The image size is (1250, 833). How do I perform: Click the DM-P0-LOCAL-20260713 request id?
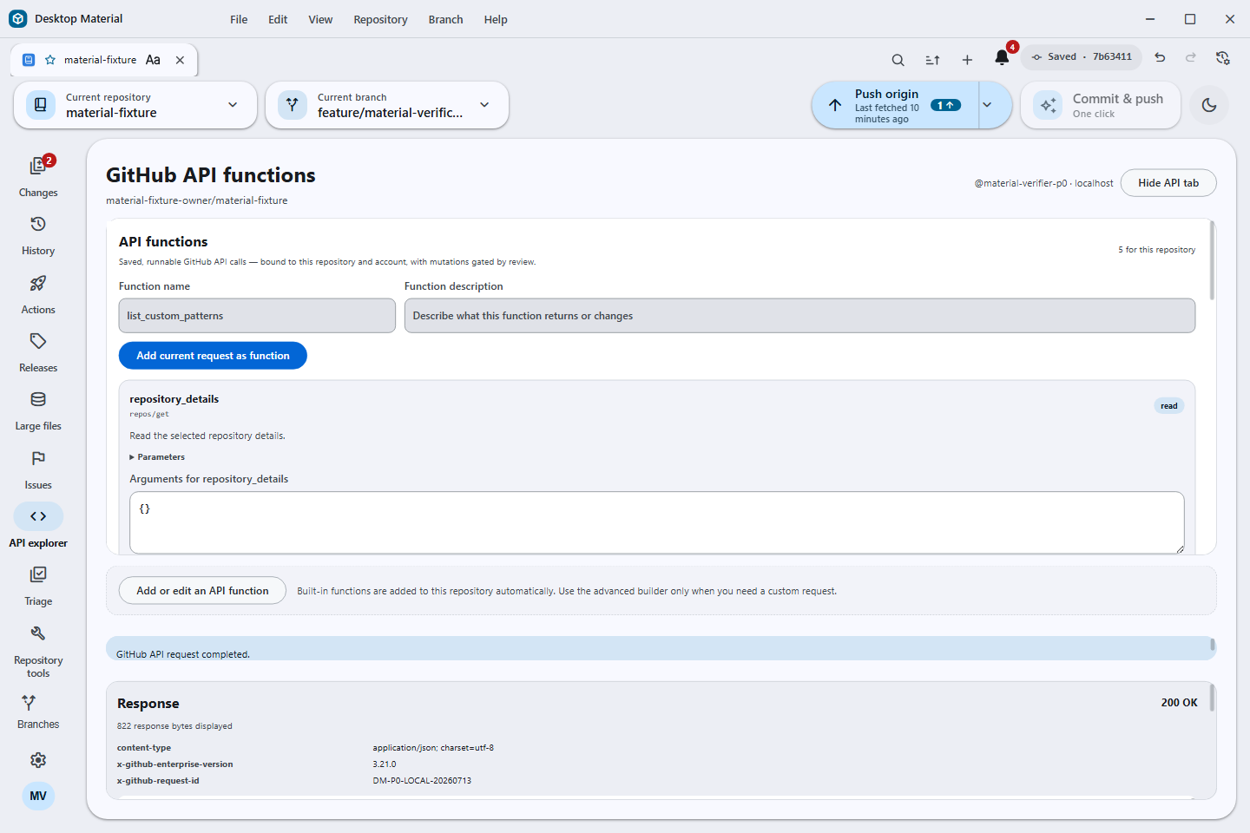[x=422, y=781]
